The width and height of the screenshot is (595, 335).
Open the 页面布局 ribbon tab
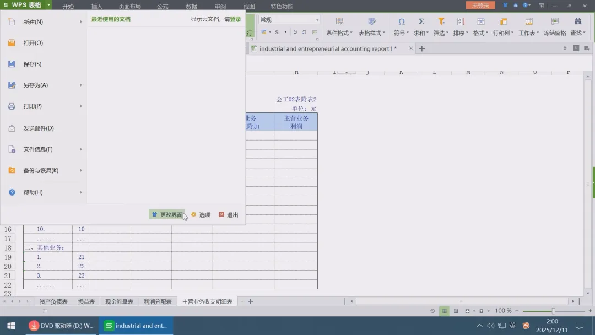click(130, 6)
